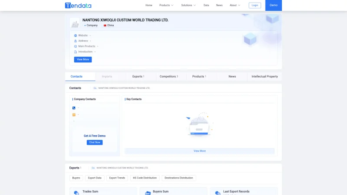This screenshot has width=347, height=195.
Task: Click the Buyers Sum label
Action: [160, 192]
